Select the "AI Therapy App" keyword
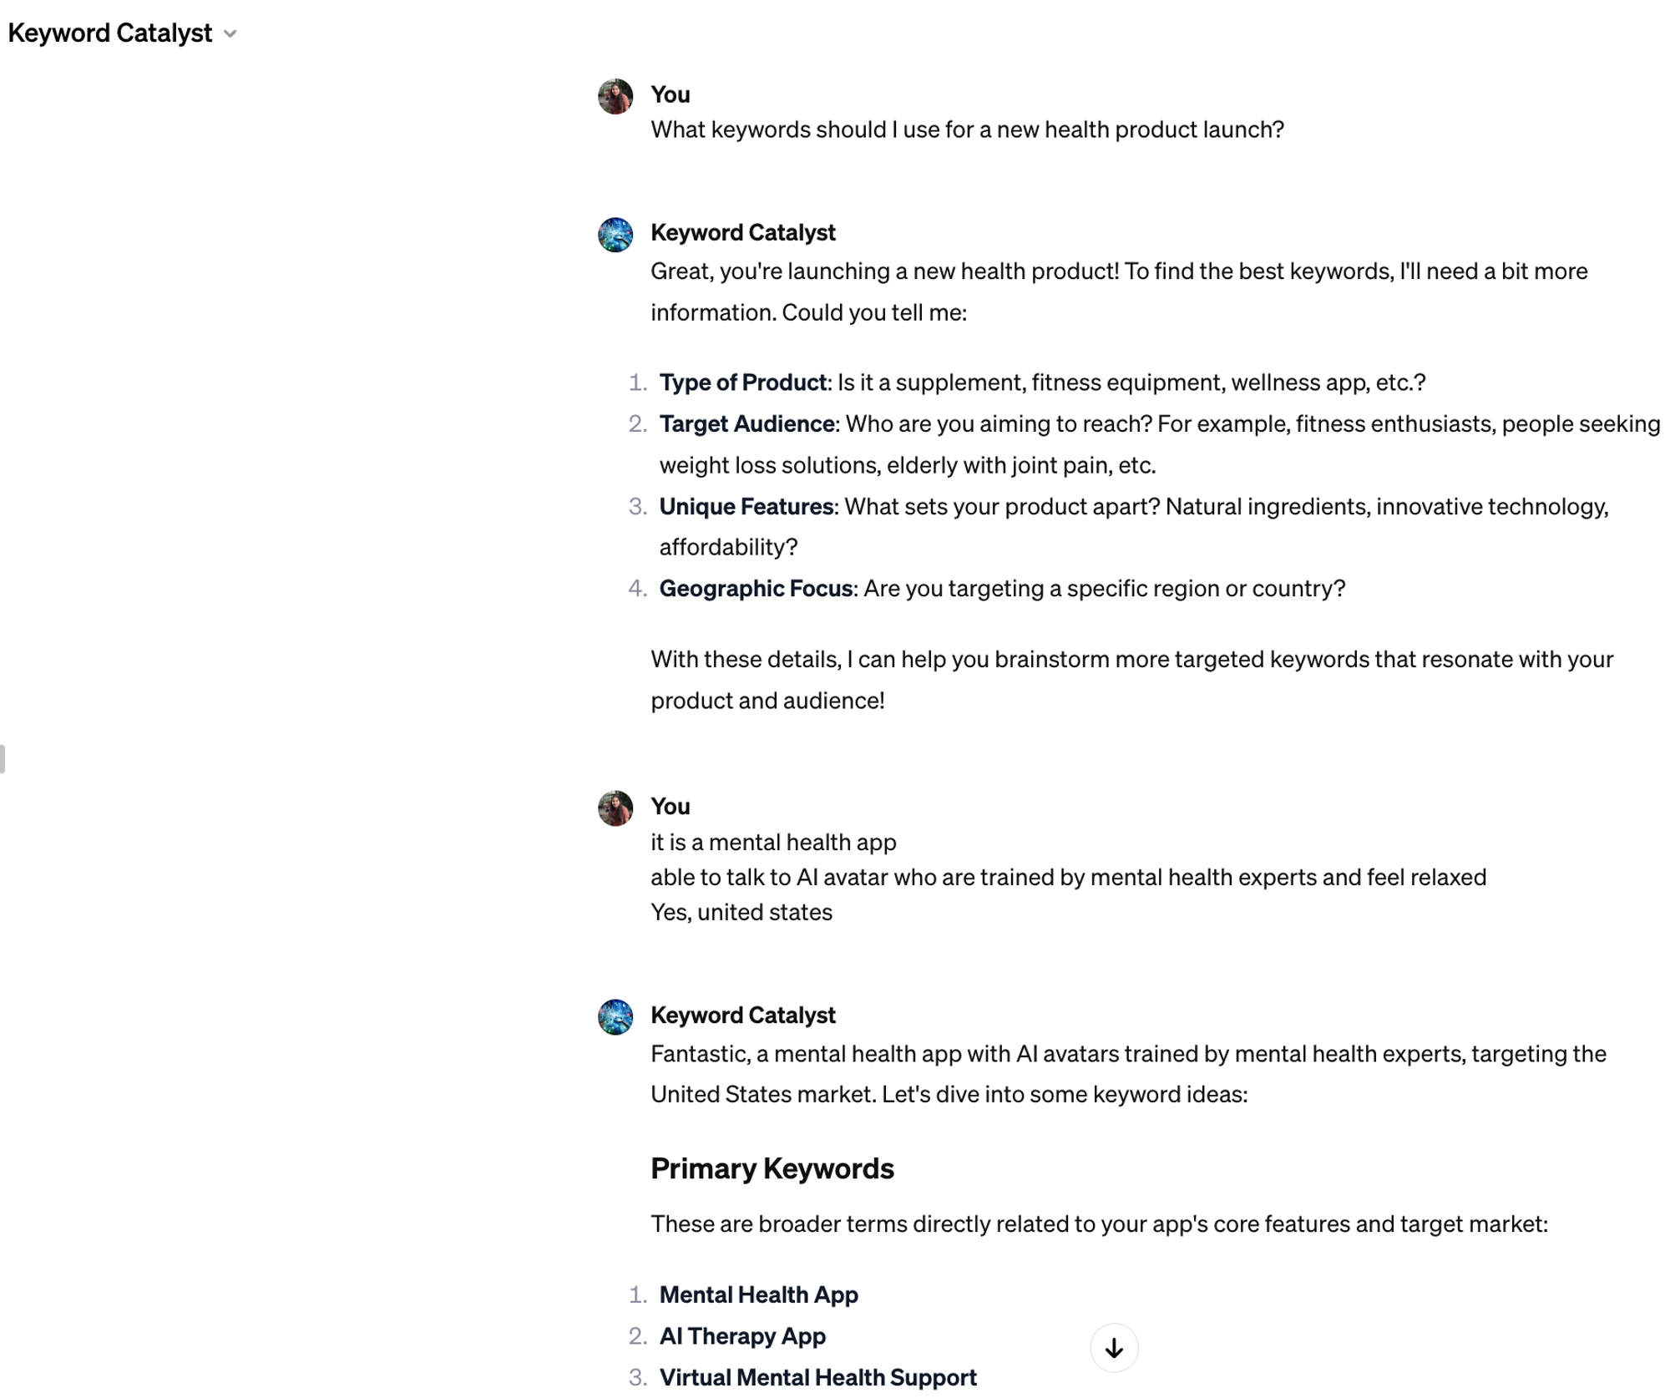The image size is (1670, 1398). click(x=742, y=1336)
